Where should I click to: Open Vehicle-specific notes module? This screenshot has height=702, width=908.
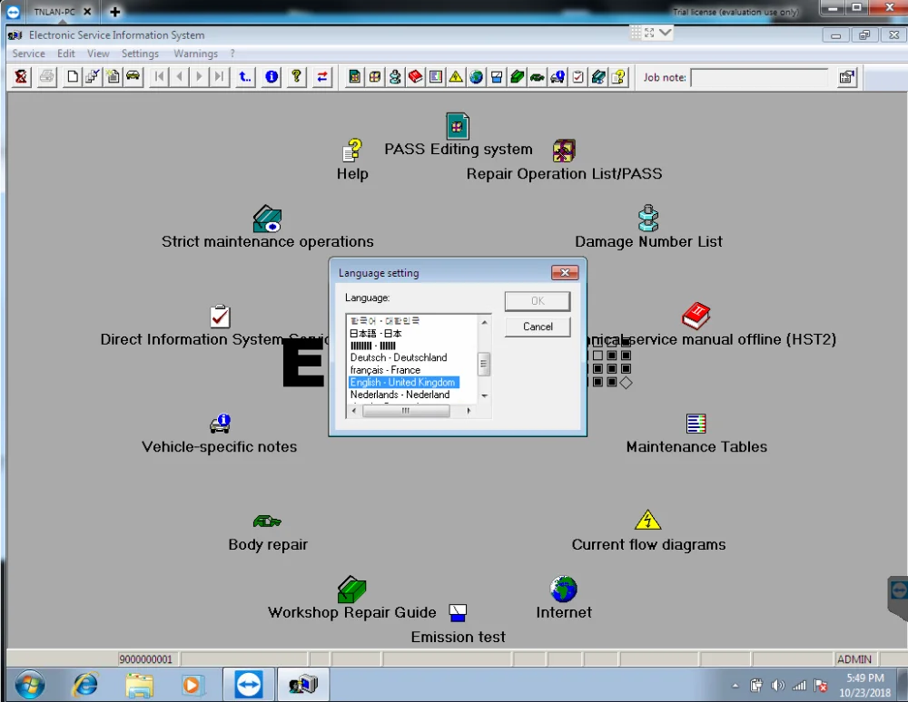[220, 424]
